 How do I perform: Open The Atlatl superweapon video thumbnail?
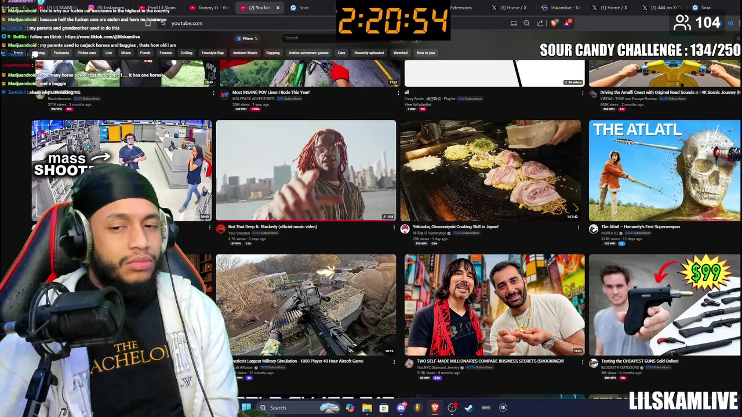665,170
